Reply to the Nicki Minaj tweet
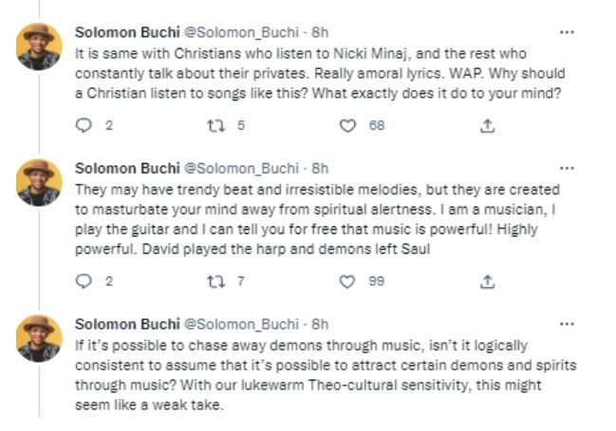 [83, 125]
